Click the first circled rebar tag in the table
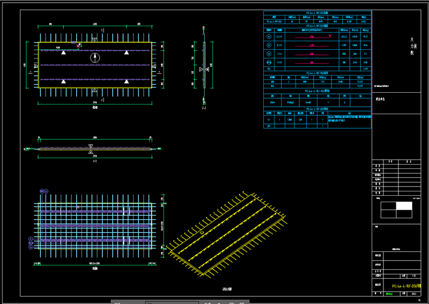Screen dimensions: 429x304 [269, 36]
